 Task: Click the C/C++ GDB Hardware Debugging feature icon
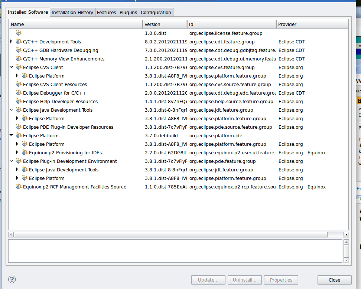19,50
